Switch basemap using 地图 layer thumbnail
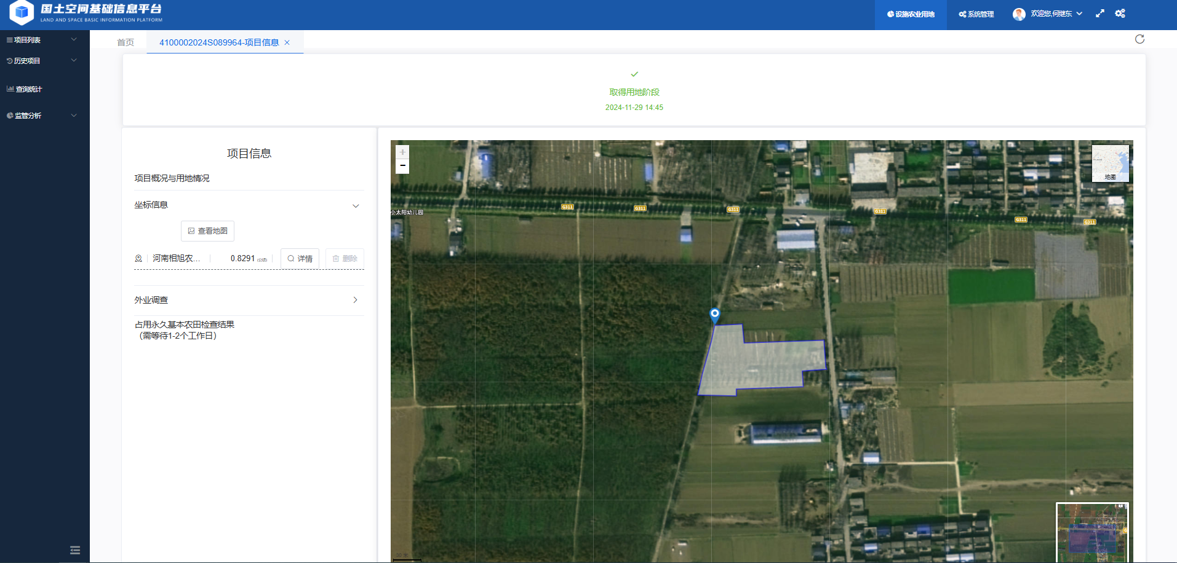This screenshot has width=1177, height=563. coord(1110,163)
